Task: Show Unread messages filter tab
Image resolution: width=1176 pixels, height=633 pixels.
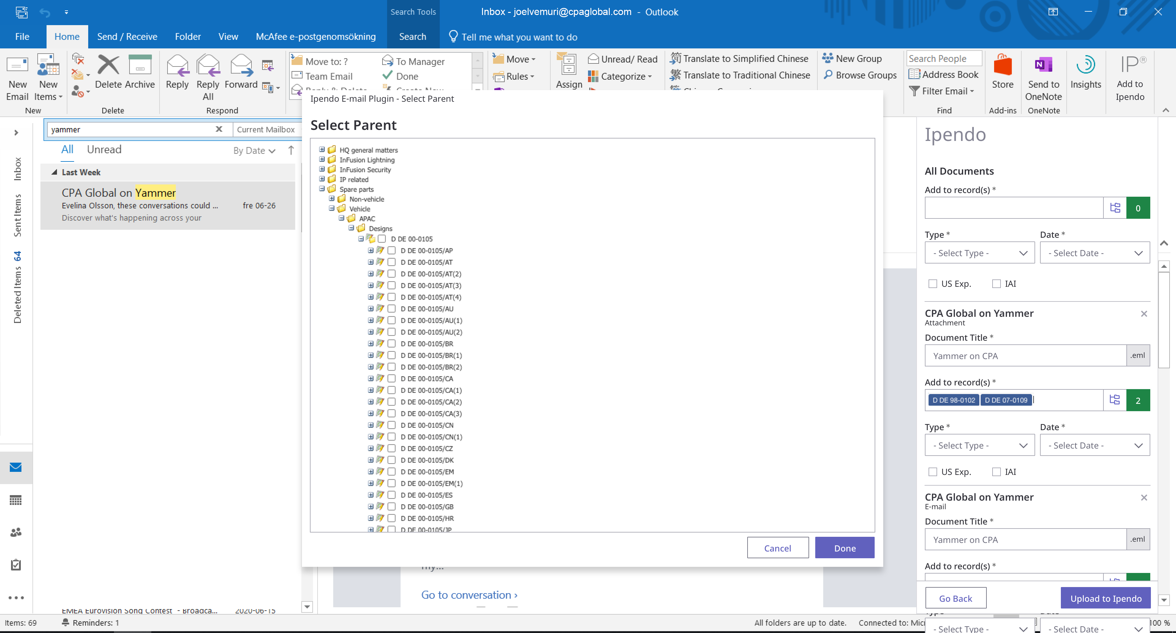Action: pyautogui.click(x=104, y=150)
